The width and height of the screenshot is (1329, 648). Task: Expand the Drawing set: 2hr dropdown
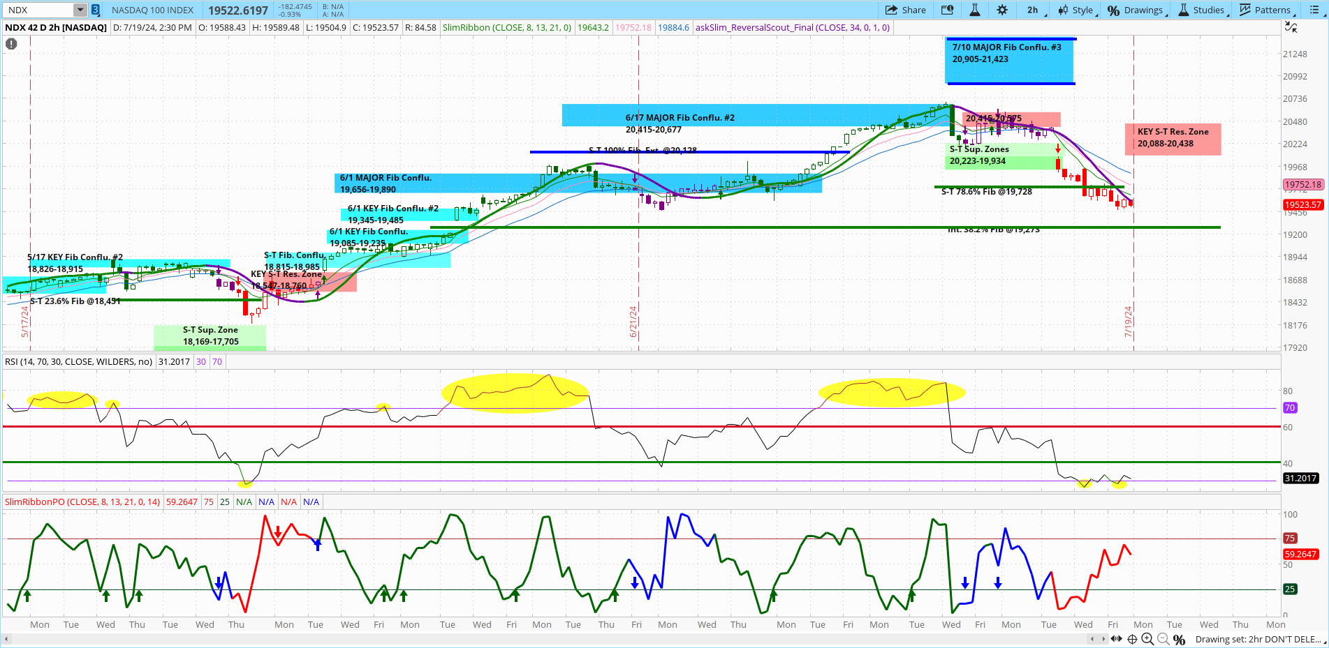(1257, 639)
